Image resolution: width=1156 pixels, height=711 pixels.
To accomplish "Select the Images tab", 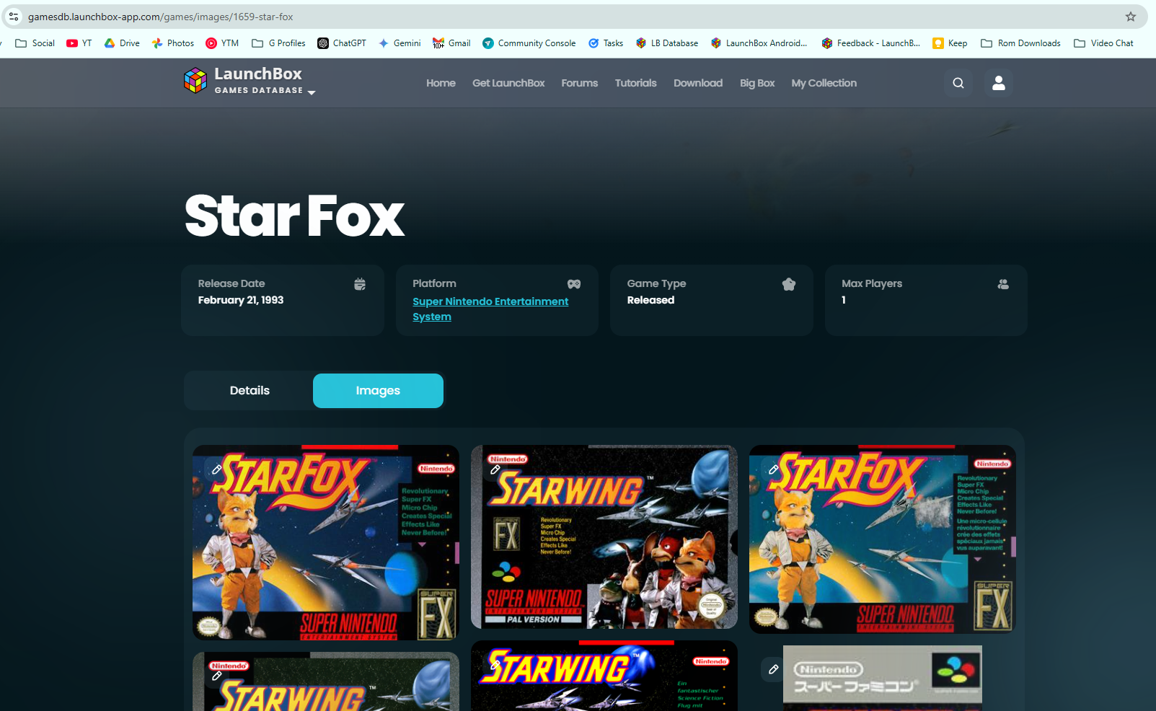I will [x=378, y=390].
